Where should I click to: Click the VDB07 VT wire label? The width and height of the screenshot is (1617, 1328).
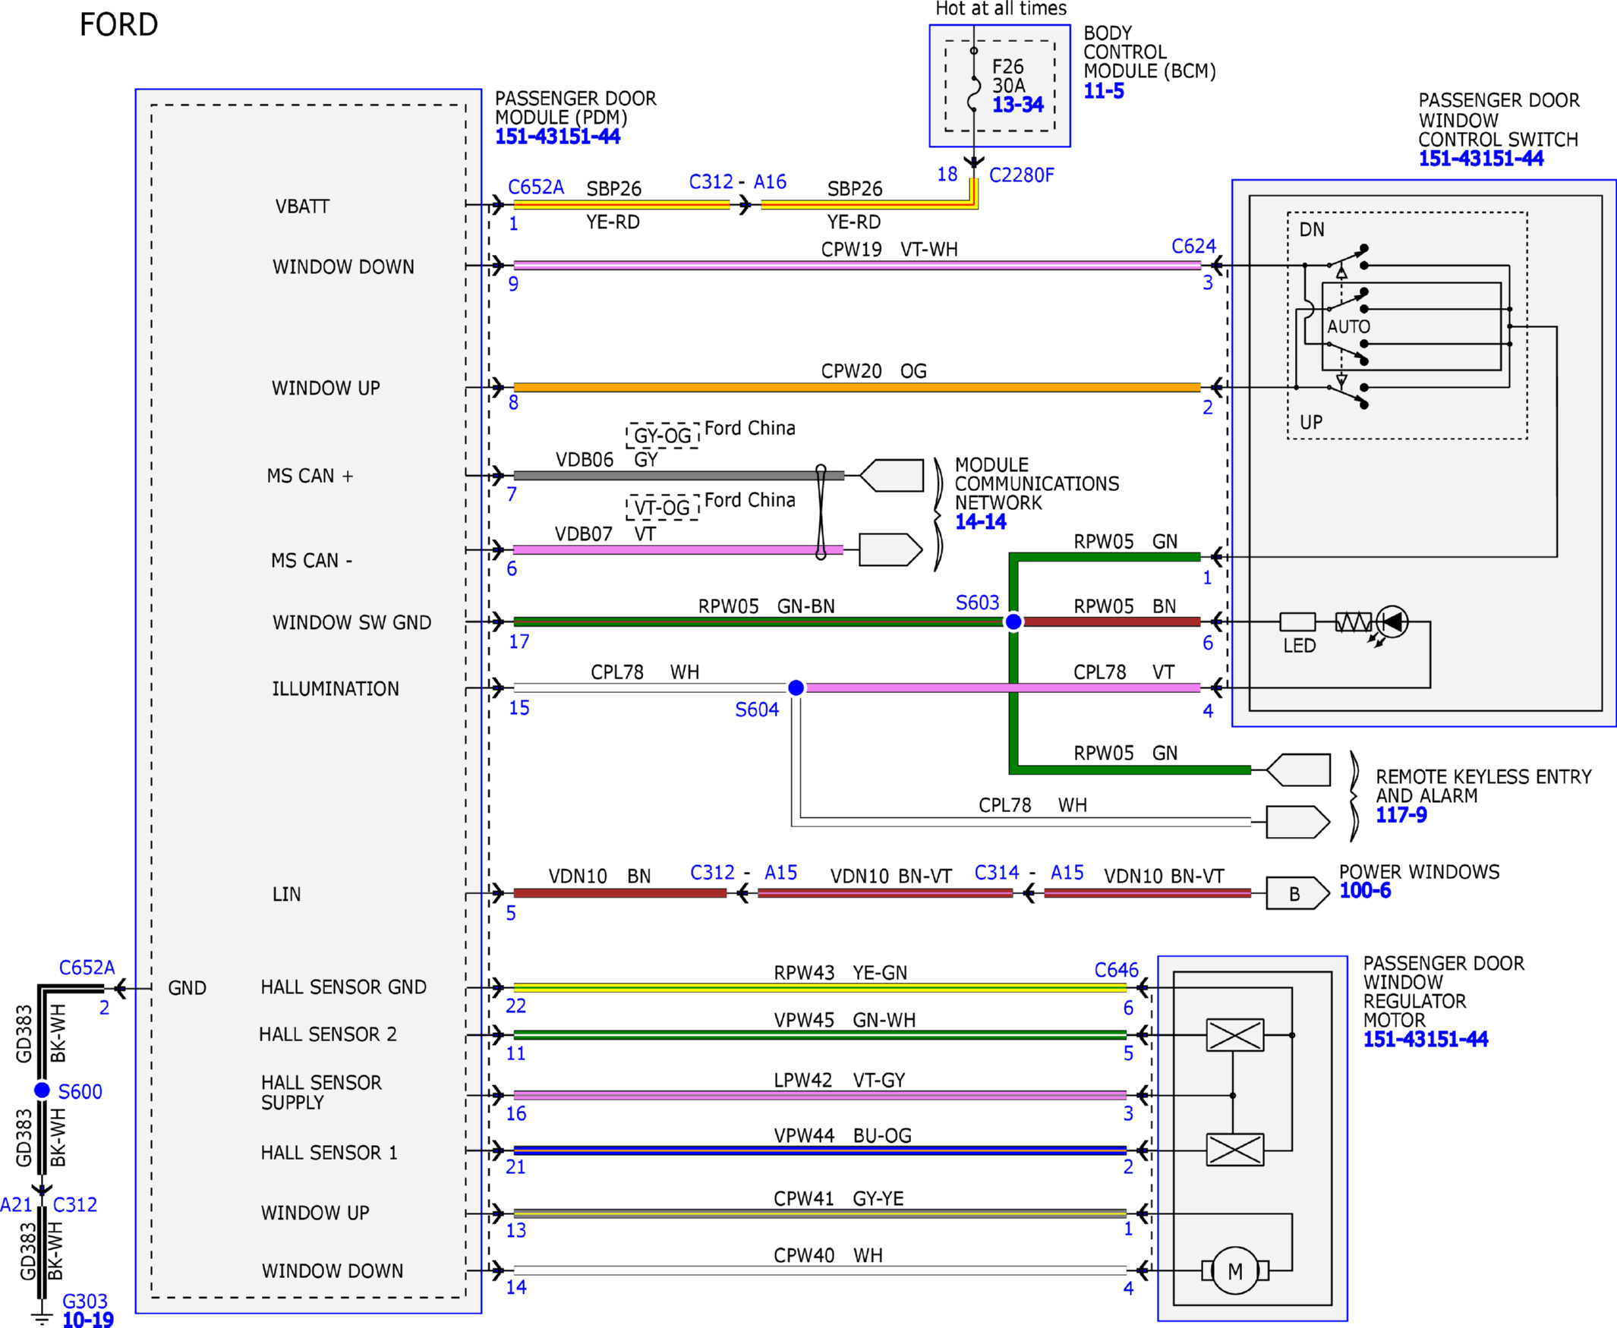point(605,534)
